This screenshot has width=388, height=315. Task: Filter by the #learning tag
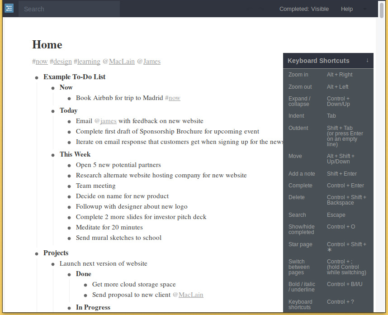coord(86,62)
